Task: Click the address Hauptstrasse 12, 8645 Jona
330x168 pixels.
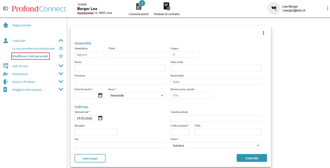Action: (x=94, y=13)
